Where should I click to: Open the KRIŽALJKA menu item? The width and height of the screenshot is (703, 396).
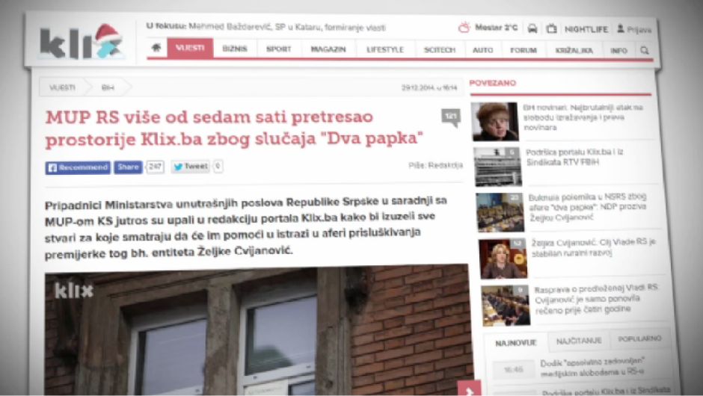574,51
